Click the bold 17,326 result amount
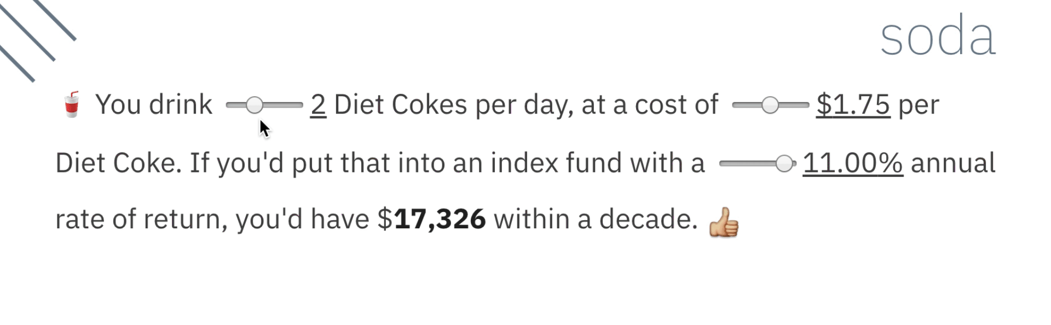The height and width of the screenshot is (325, 1051). click(x=440, y=220)
